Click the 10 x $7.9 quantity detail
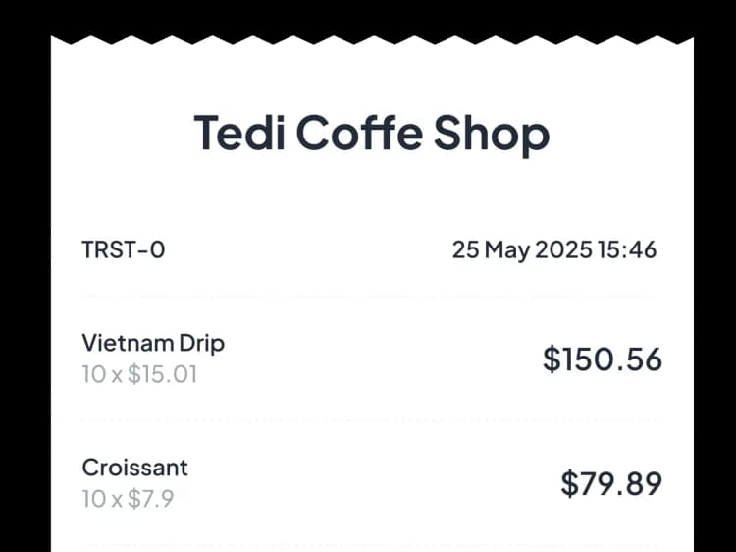The image size is (736, 552). (x=128, y=499)
